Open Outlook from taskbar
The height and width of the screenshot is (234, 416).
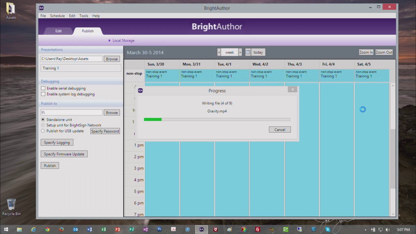click(75, 229)
